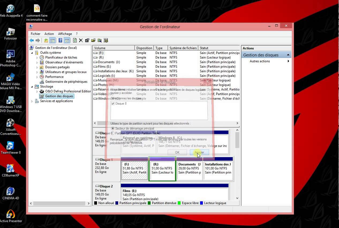Open the Properties toolbar icon
The image size is (339, 228).
coord(87,40)
